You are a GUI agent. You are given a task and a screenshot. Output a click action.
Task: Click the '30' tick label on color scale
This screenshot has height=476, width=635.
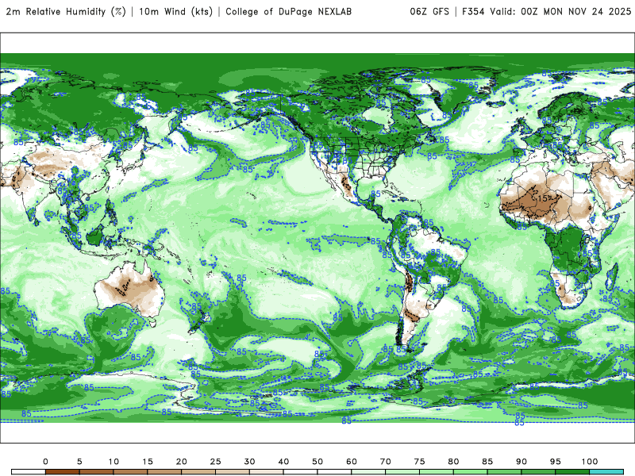pos(249,462)
